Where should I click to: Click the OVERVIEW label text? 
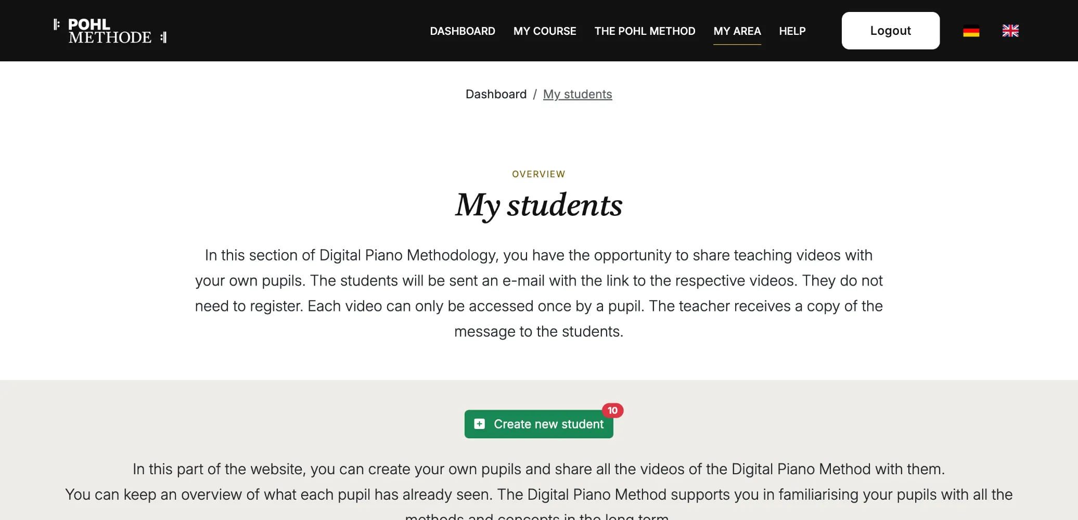tap(538, 174)
